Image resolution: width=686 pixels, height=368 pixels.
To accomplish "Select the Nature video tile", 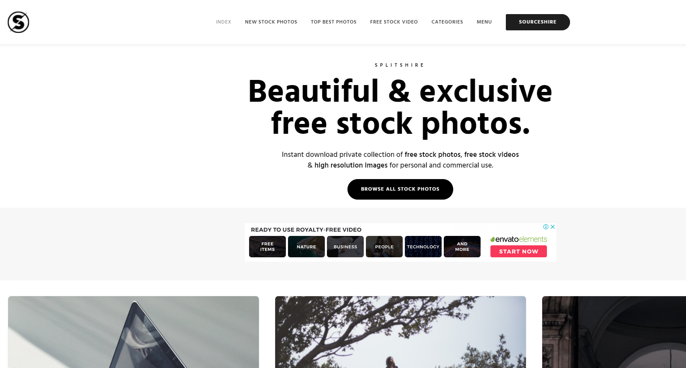I will tap(306, 247).
